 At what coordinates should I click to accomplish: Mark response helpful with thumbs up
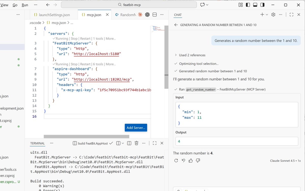click(191, 161)
